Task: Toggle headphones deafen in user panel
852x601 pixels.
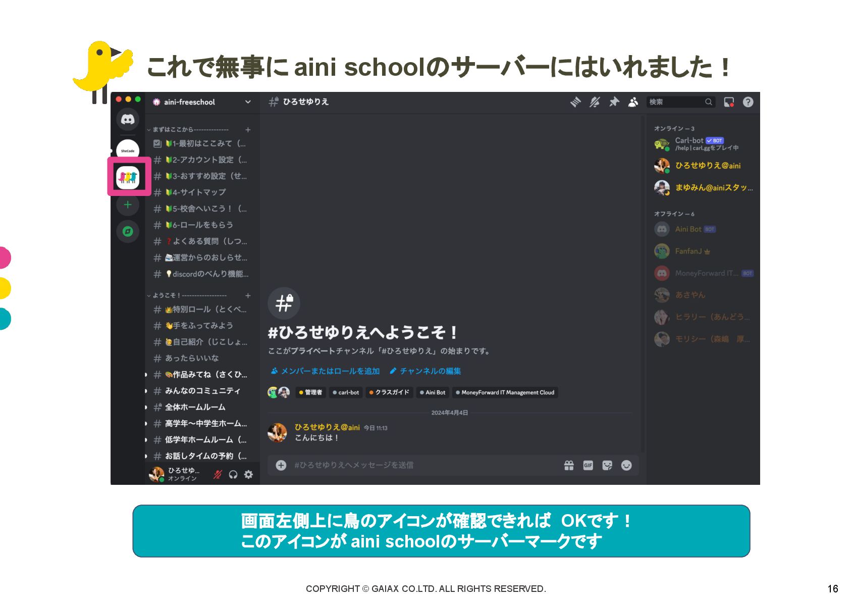Action: pyautogui.click(x=233, y=474)
